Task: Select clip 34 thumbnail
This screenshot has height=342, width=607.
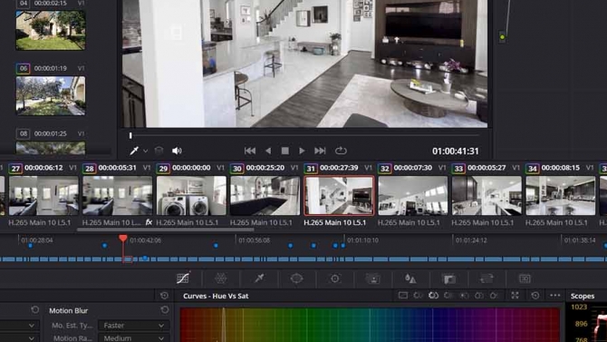Action: click(561, 195)
